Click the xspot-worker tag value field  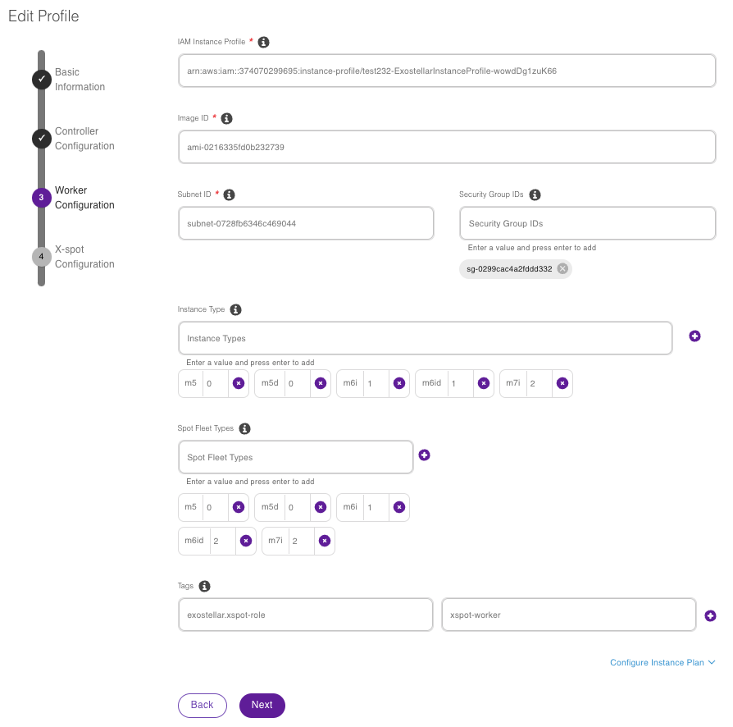tap(568, 615)
